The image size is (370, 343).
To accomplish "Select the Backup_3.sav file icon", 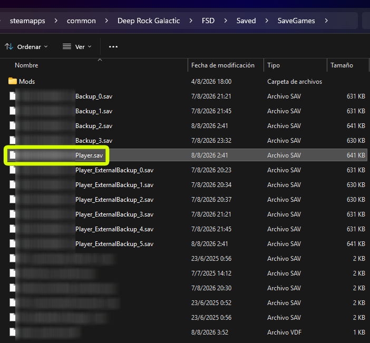I will point(13,140).
